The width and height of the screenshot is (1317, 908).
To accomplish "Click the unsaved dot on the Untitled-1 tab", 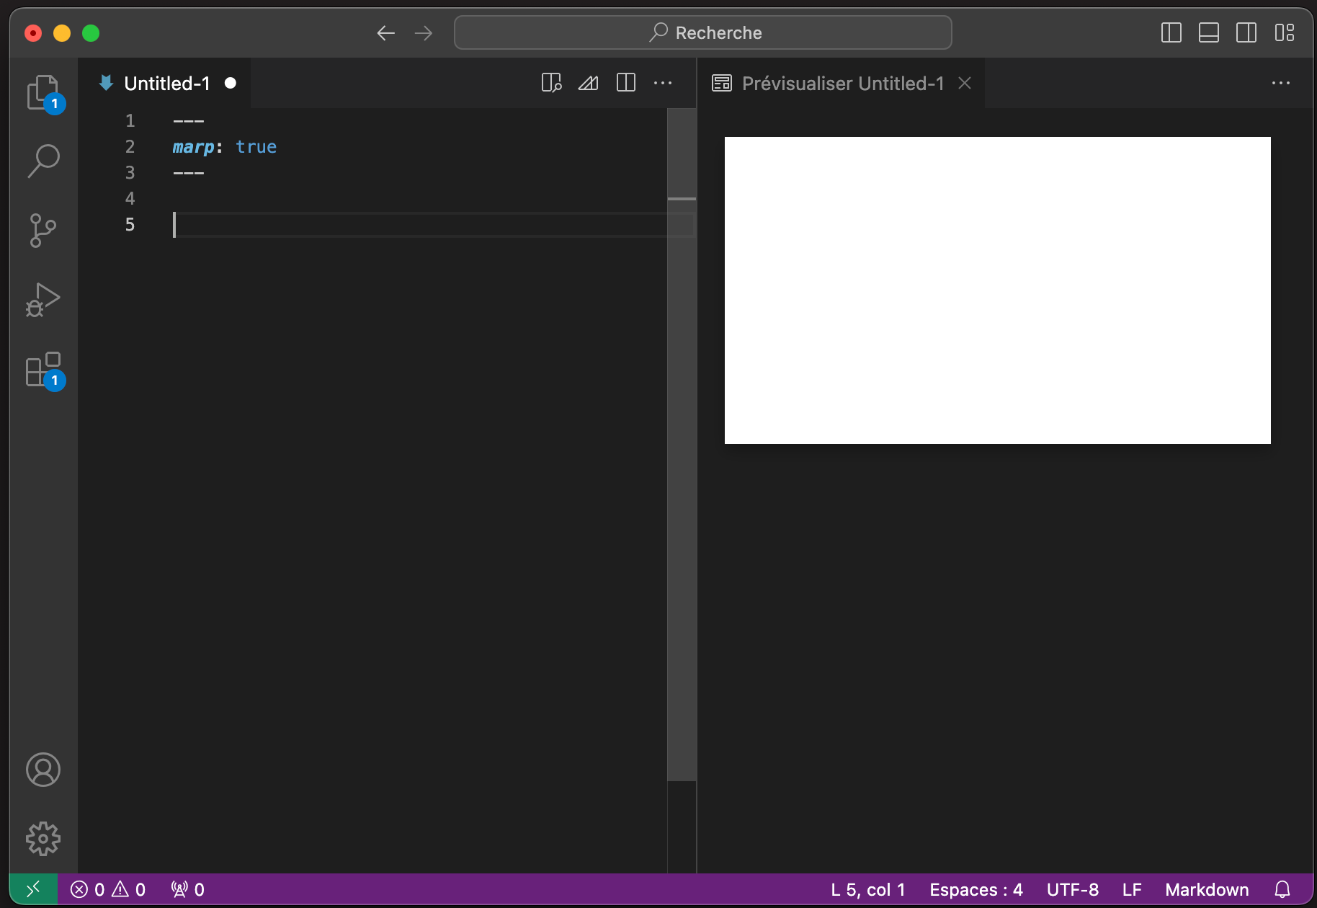I will [x=231, y=83].
